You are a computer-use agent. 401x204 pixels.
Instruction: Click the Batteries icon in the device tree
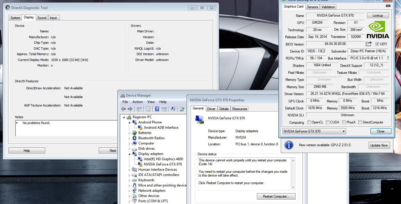pos(135,133)
